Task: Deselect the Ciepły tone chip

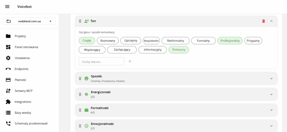Action: (87, 41)
